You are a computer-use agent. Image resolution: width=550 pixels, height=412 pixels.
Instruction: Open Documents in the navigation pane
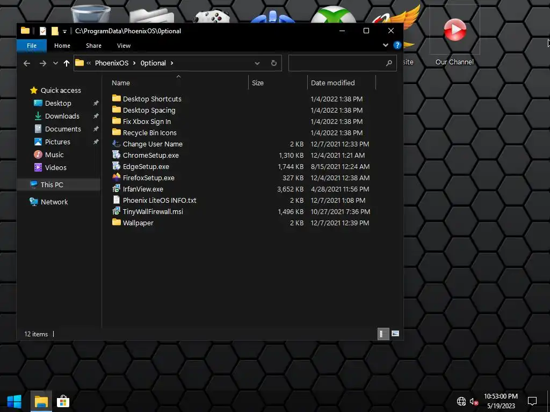[63, 129]
